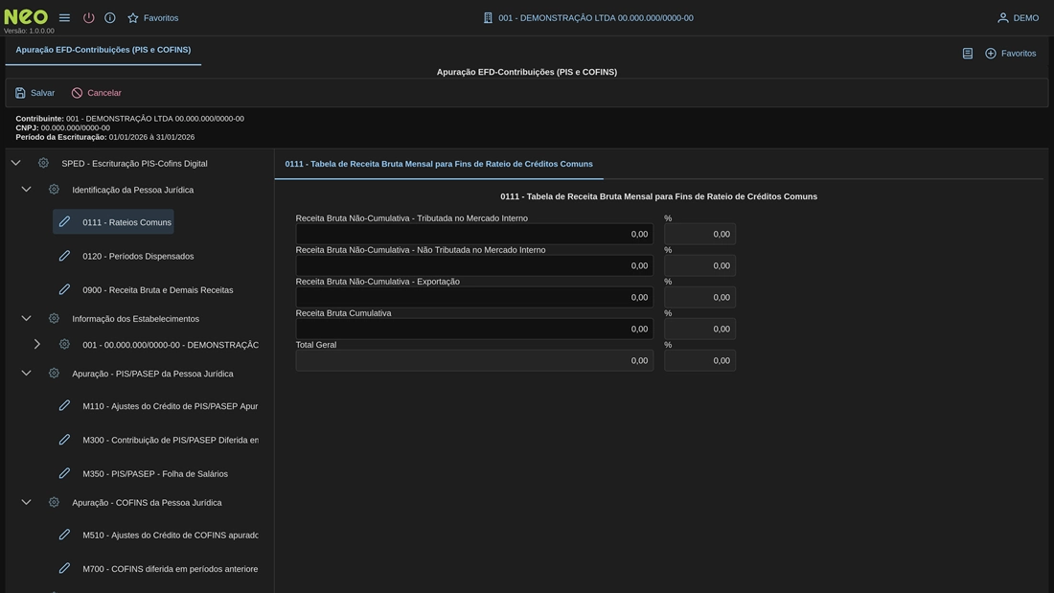Open 0900 Receita Bruta e Demais Receitas
1054x593 pixels.
pyautogui.click(x=157, y=289)
